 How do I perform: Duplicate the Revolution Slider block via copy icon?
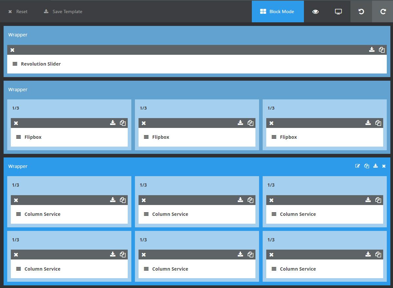point(382,50)
